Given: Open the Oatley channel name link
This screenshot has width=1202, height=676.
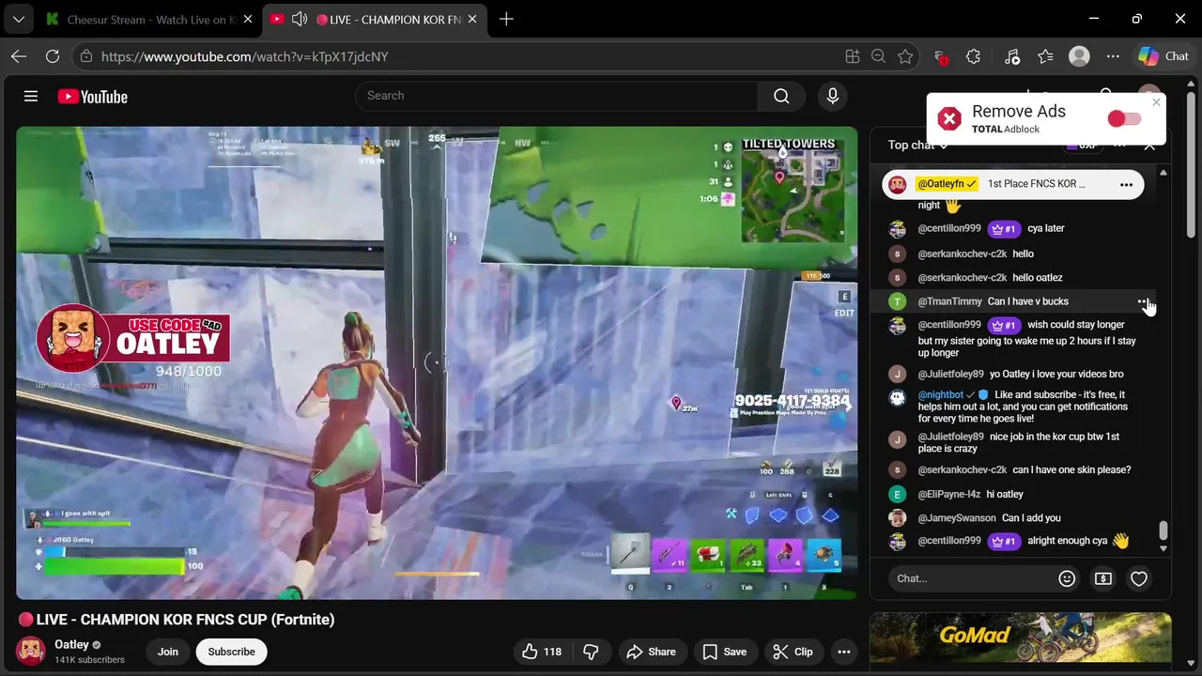Looking at the screenshot, I should (71, 644).
